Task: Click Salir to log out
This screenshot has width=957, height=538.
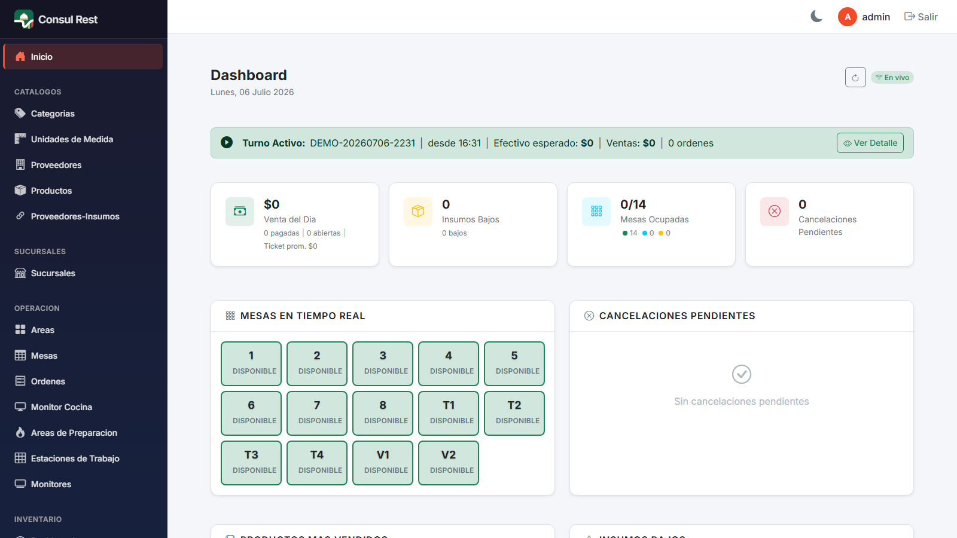Action: (921, 17)
